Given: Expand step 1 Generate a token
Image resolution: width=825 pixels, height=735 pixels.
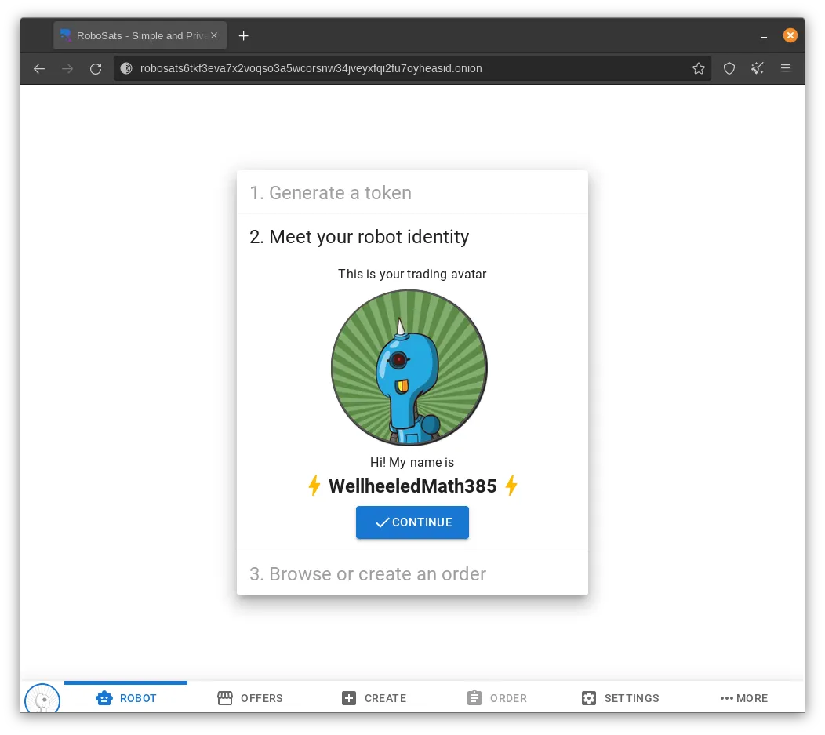Looking at the screenshot, I should pyautogui.click(x=412, y=192).
